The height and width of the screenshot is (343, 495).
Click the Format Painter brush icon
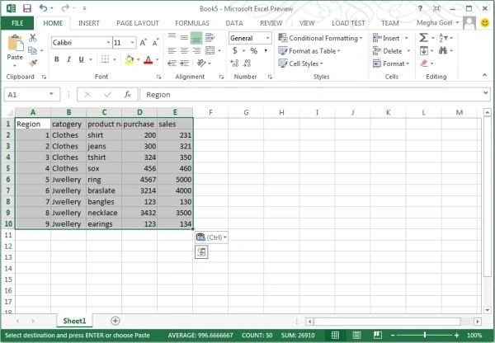tap(33, 63)
